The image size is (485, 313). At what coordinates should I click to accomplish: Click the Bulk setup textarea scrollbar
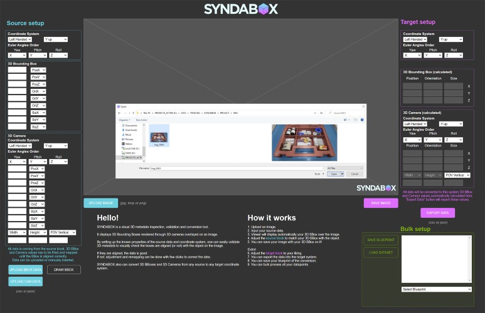[x=470, y=259]
